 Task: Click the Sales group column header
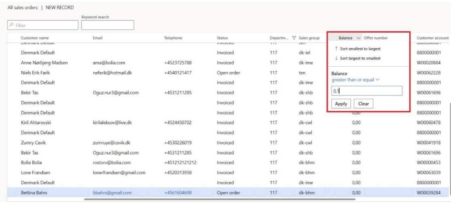(309, 38)
